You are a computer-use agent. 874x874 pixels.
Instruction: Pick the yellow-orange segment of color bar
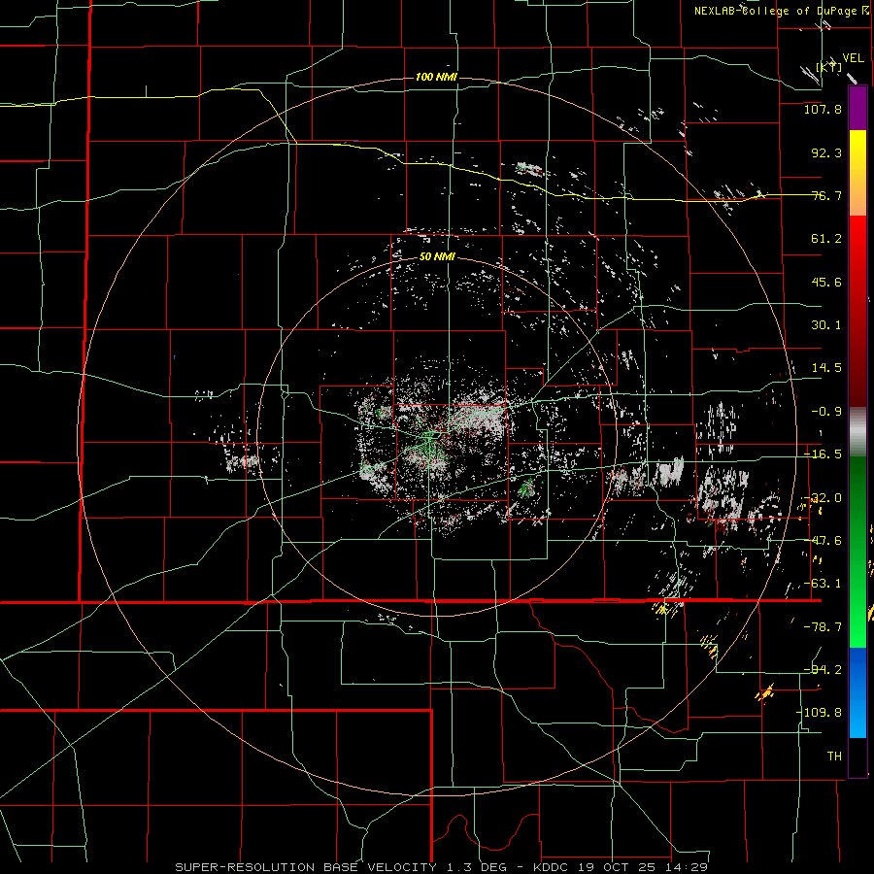tap(857, 173)
